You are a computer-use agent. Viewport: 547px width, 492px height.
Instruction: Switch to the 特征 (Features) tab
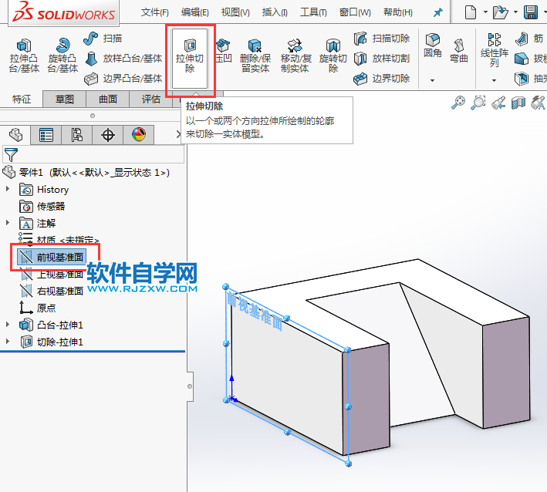(x=22, y=99)
